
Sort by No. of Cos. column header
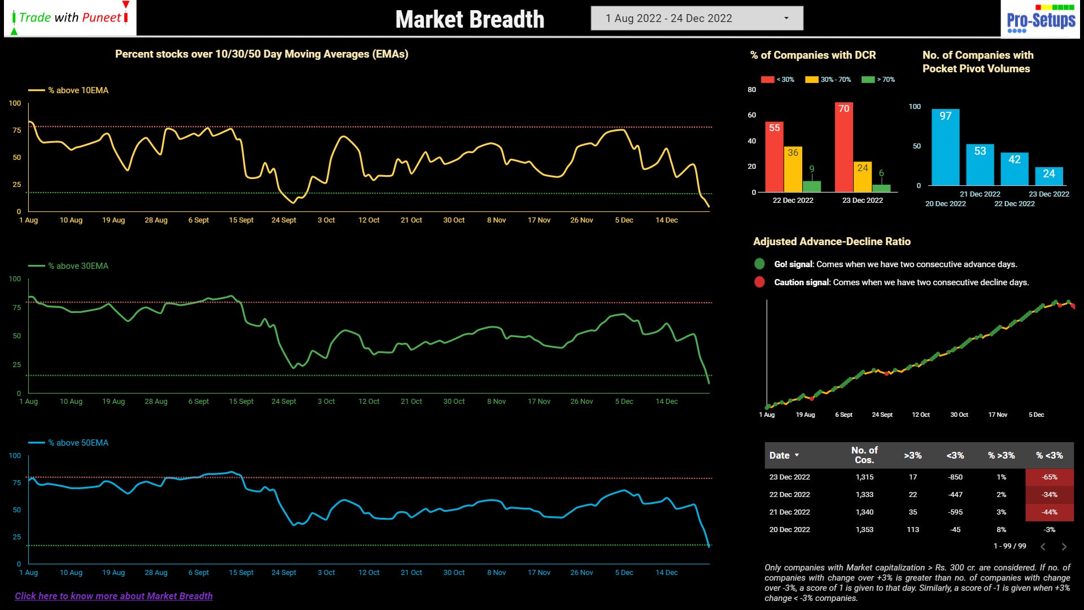[864, 455]
